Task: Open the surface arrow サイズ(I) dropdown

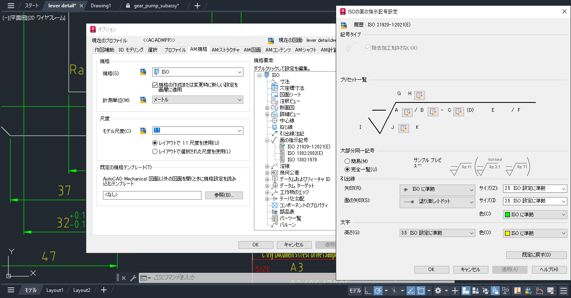Action: [x=535, y=201]
